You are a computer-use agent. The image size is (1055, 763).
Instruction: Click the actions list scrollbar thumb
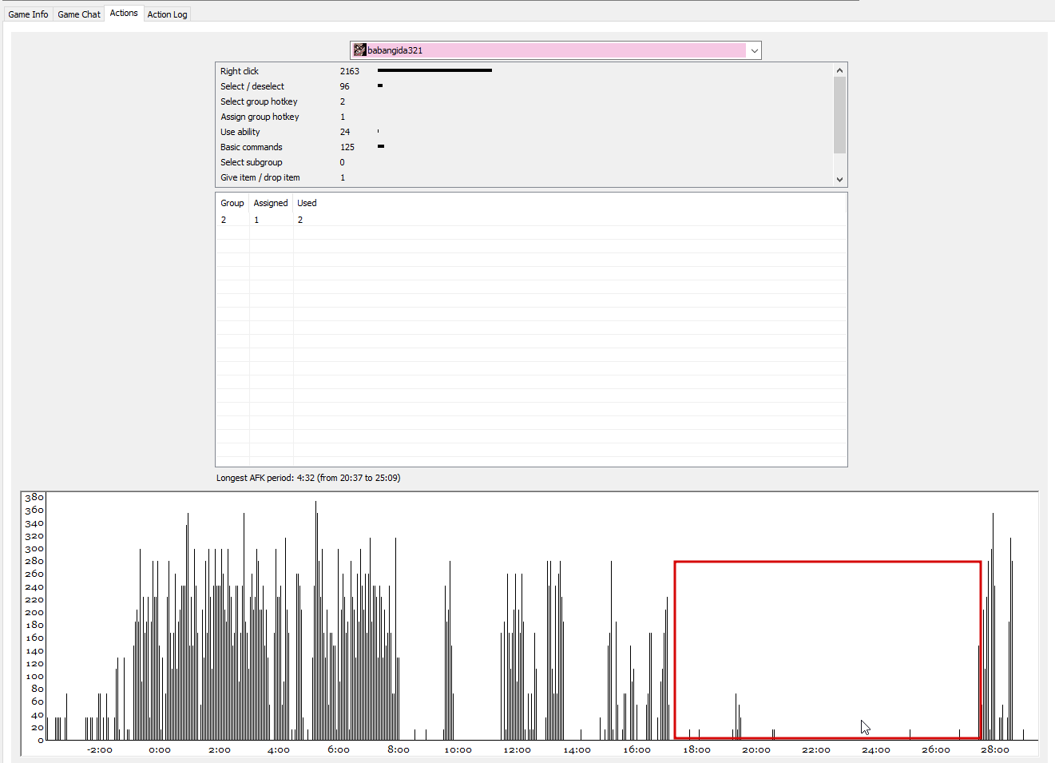pyautogui.click(x=839, y=115)
